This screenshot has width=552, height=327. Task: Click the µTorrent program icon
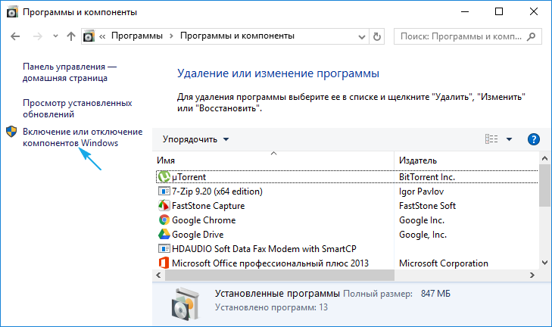(164, 176)
